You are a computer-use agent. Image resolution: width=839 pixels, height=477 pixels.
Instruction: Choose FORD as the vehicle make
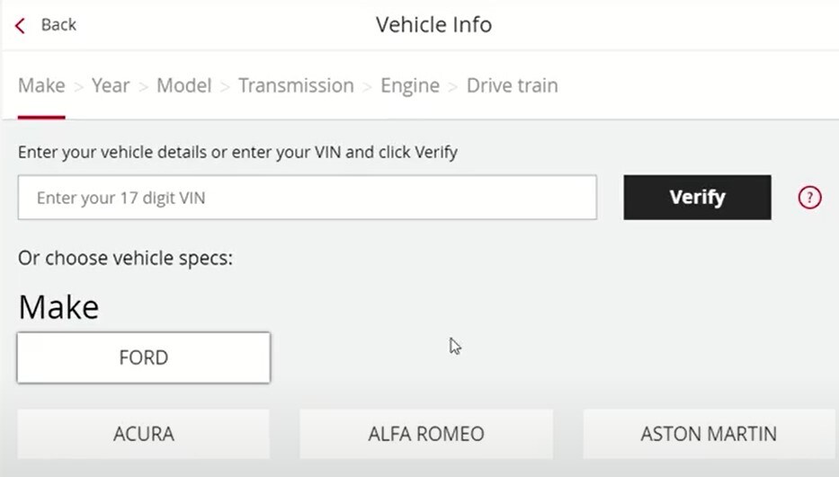click(x=143, y=358)
